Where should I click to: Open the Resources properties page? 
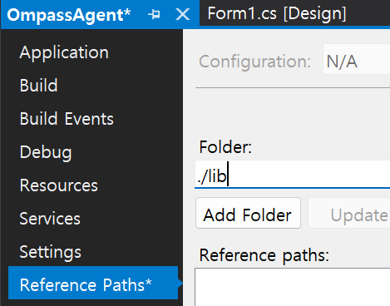59,185
